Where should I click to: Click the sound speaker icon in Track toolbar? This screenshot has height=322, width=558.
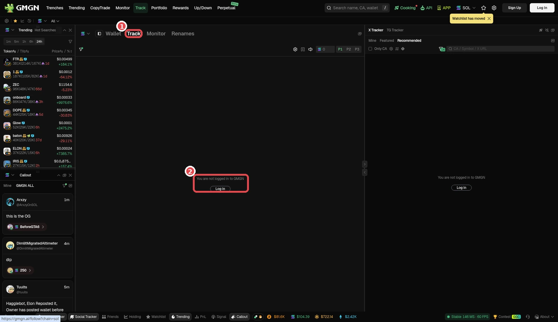point(310,49)
